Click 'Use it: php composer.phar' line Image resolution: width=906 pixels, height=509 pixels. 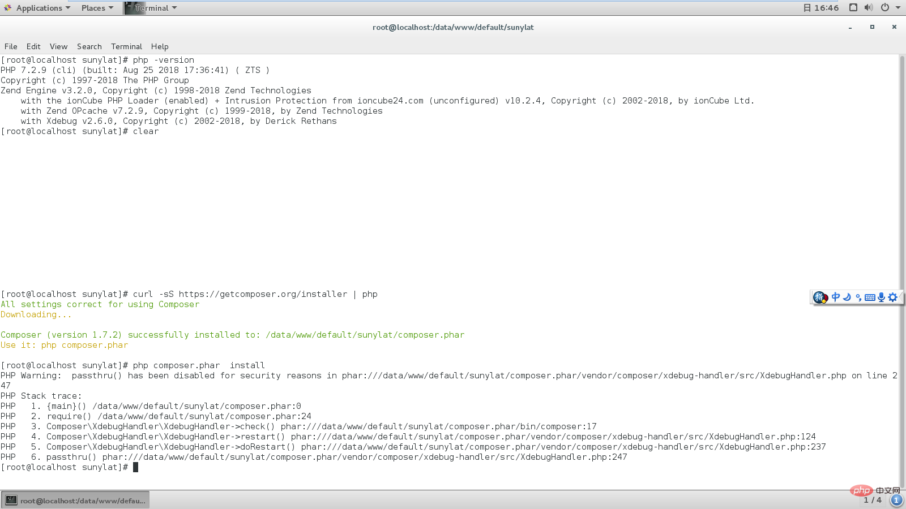(64, 345)
